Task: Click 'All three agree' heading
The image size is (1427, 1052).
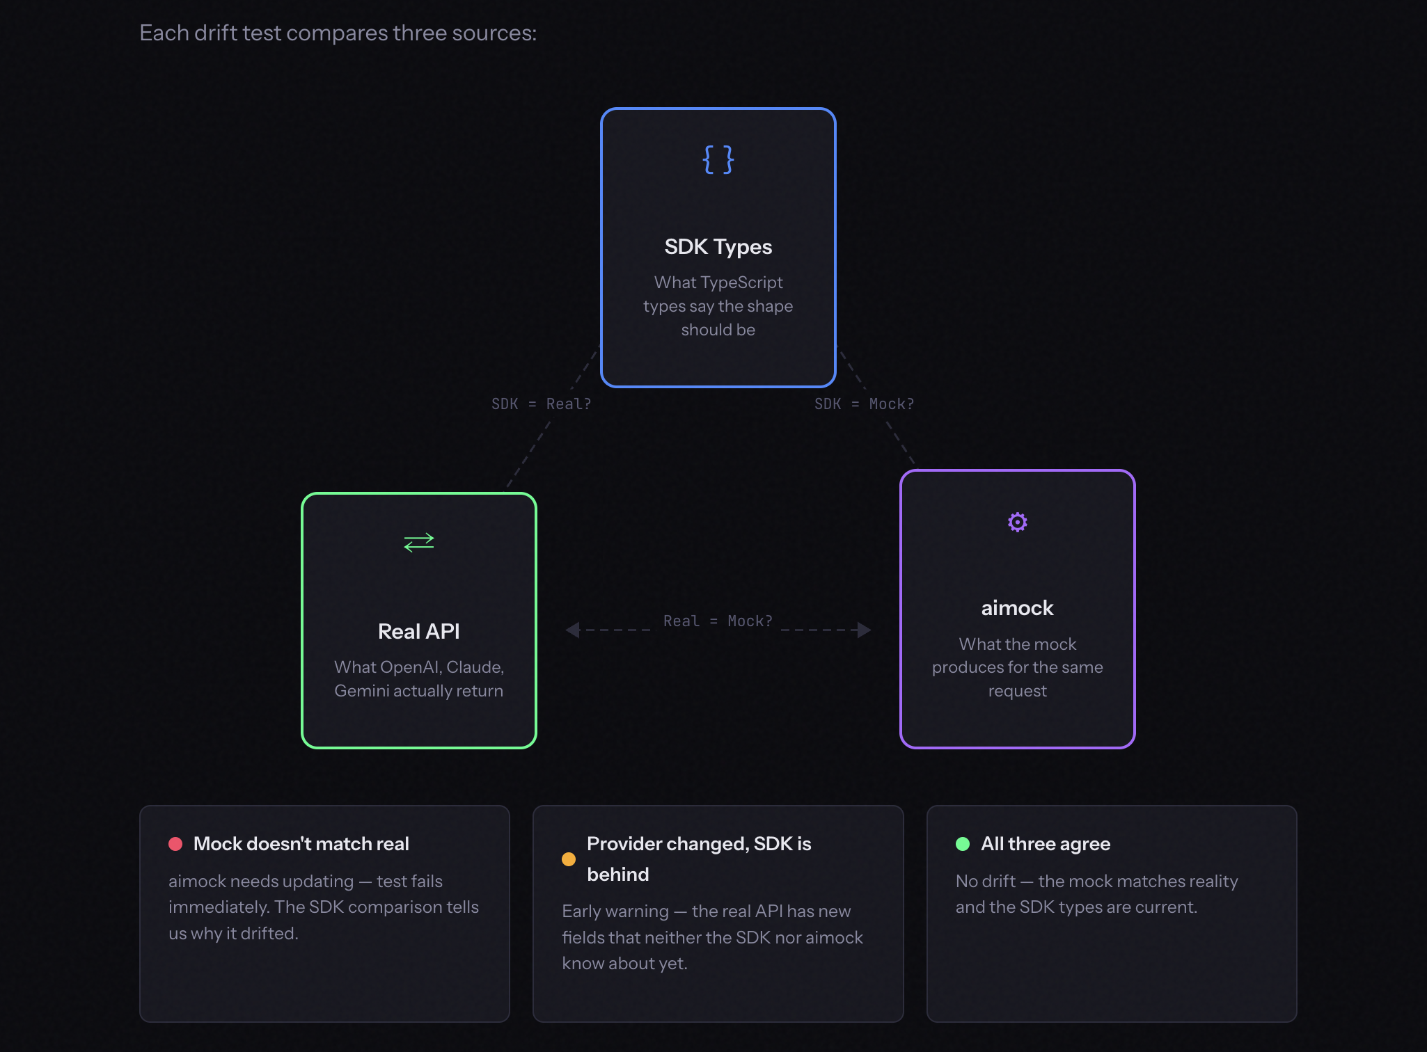Action: [1045, 844]
